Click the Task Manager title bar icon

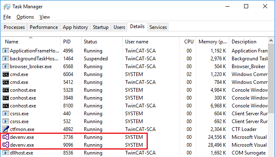tap(7, 7)
